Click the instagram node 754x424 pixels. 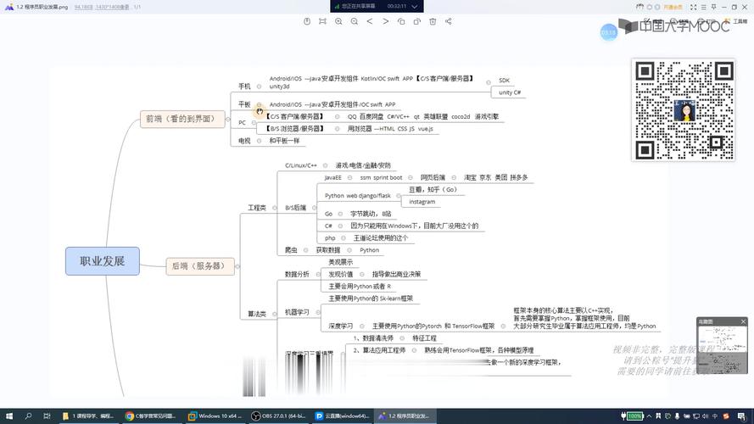coord(422,202)
